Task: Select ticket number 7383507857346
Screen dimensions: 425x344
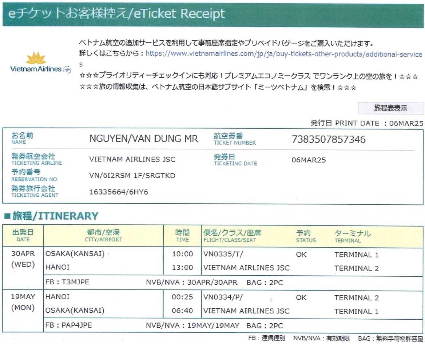Action: coord(329,140)
